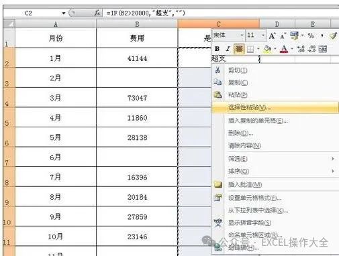Select row 4 header

click(9, 97)
